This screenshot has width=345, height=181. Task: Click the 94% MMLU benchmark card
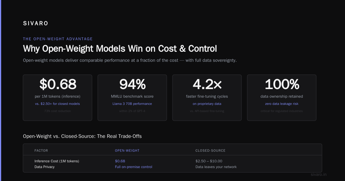[x=132, y=98]
